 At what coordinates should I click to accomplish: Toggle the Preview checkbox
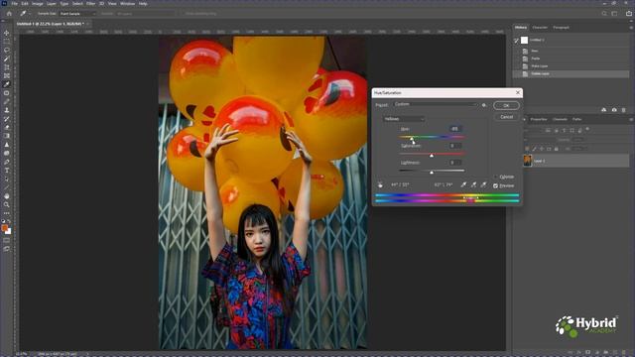(495, 185)
